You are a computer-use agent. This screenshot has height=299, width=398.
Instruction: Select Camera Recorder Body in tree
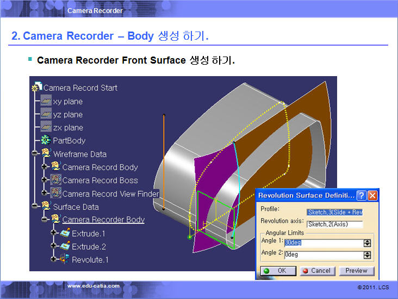[103, 220]
